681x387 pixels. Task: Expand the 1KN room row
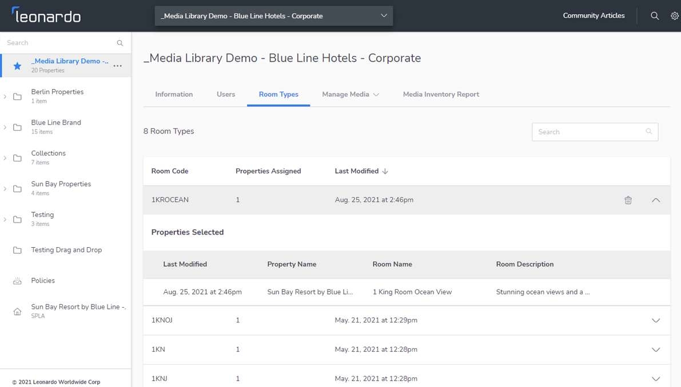coord(656,350)
